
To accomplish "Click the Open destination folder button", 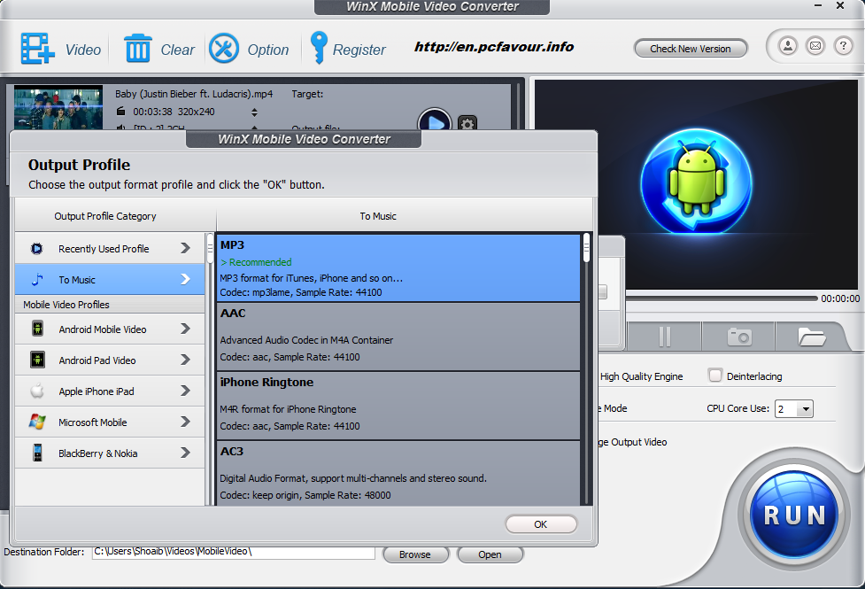I will tap(490, 554).
